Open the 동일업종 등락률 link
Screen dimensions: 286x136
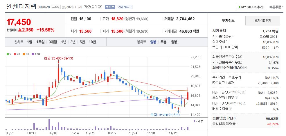click(x=224, y=124)
